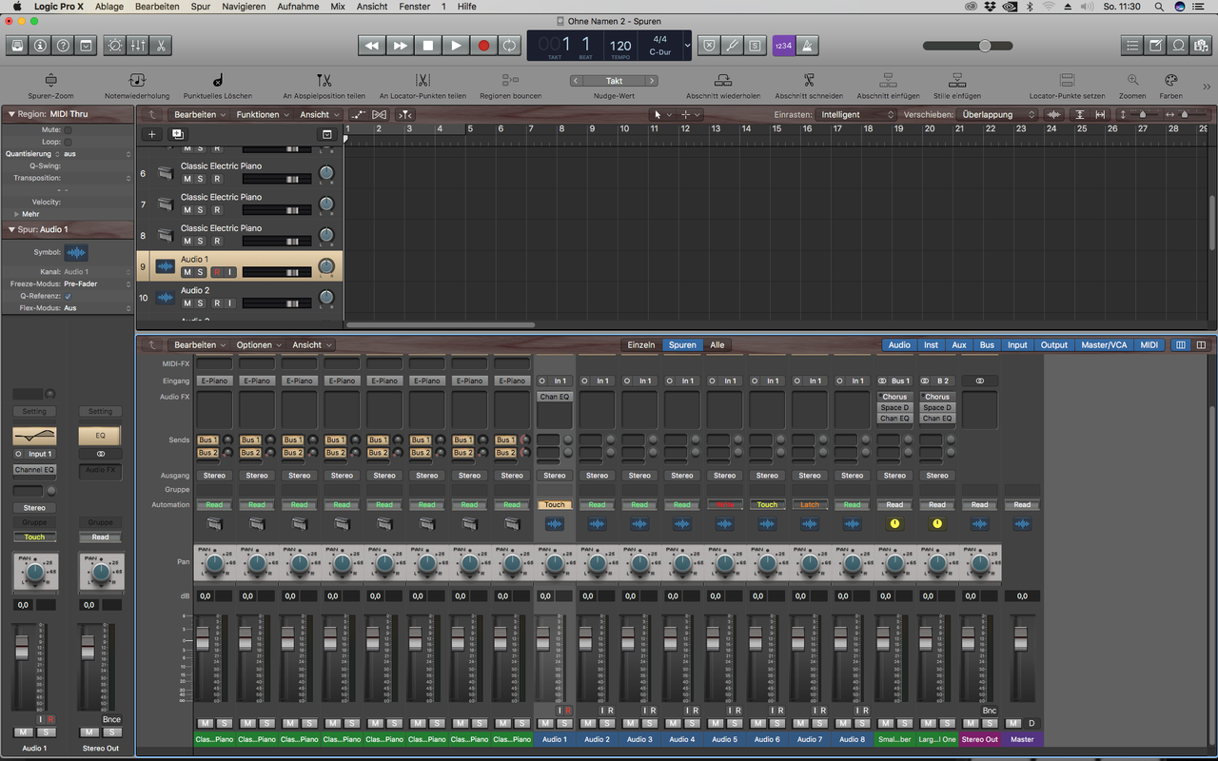This screenshot has height=761, width=1218.
Task: Open the Mixer button in control bar
Action: coord(138,45)
